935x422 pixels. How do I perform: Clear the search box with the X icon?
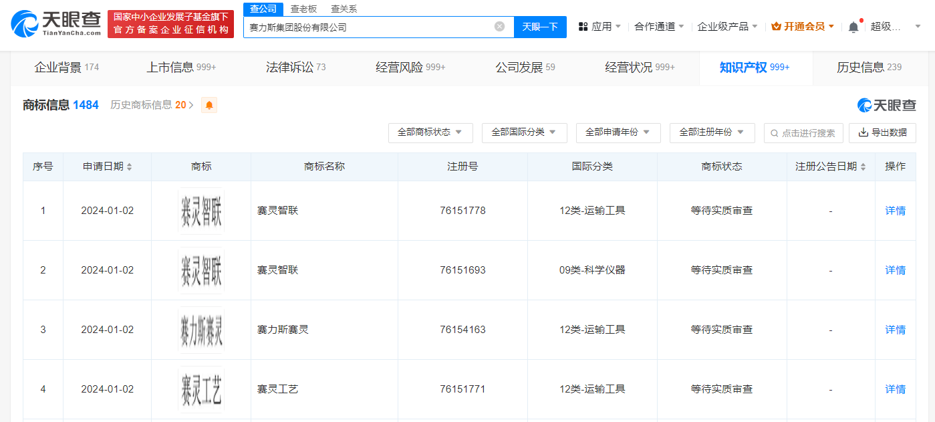pos(499,27)
